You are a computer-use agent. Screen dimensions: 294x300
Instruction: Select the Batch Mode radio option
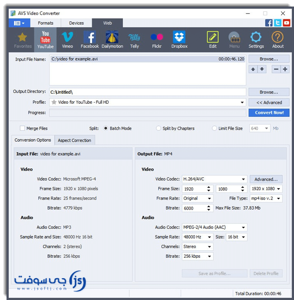click(105, 128)
